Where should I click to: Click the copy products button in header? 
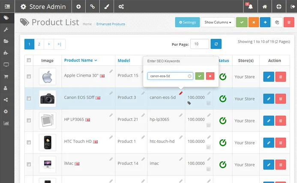277,22
